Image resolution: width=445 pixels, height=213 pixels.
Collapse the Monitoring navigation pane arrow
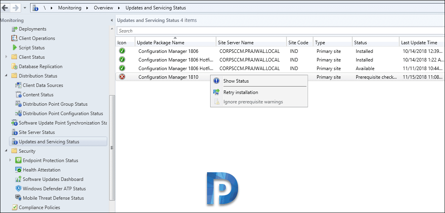point(112,20)
